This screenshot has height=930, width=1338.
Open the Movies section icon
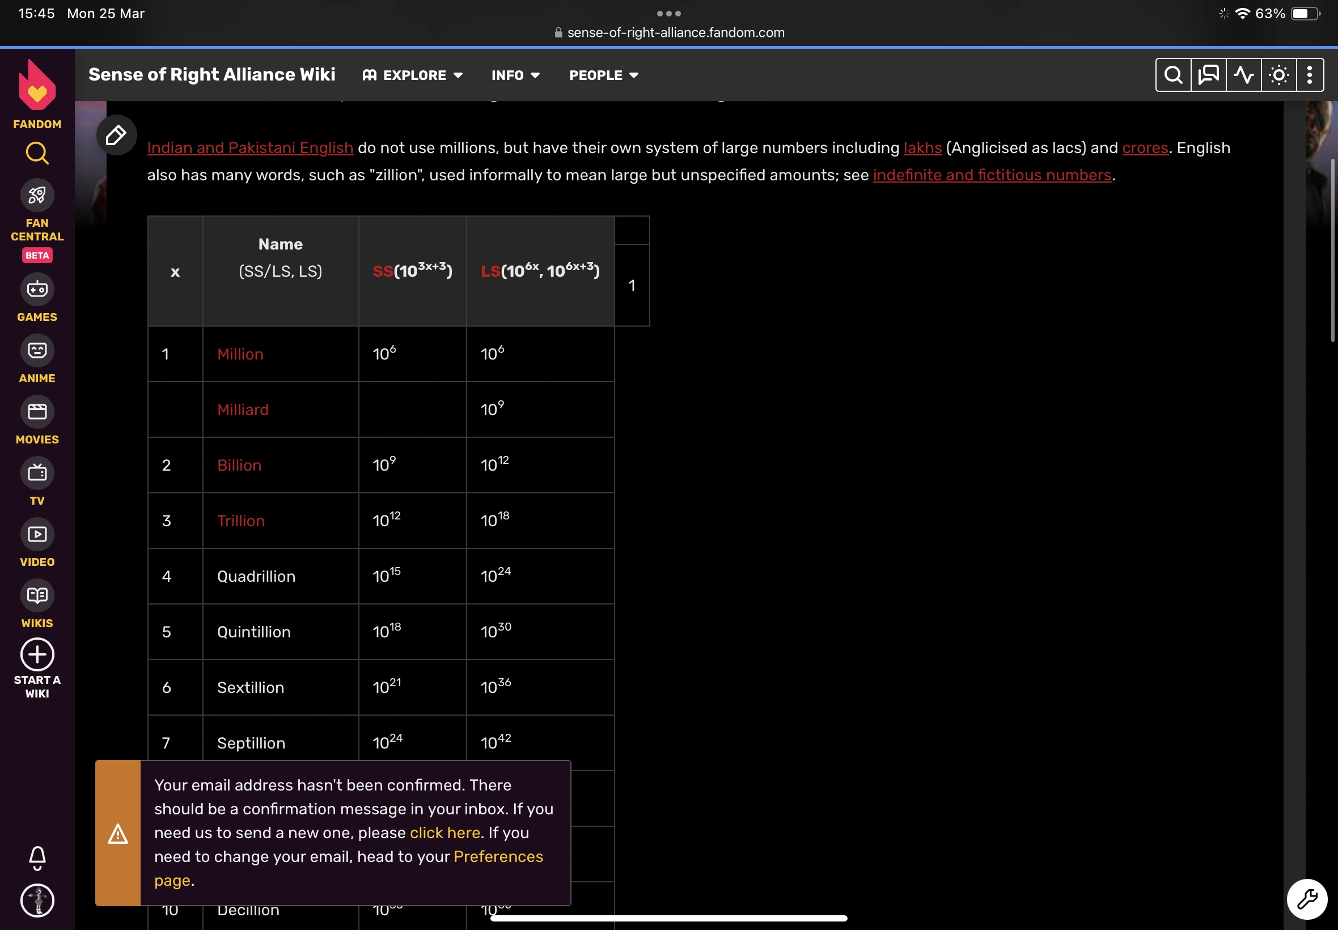tap(37, 412)
